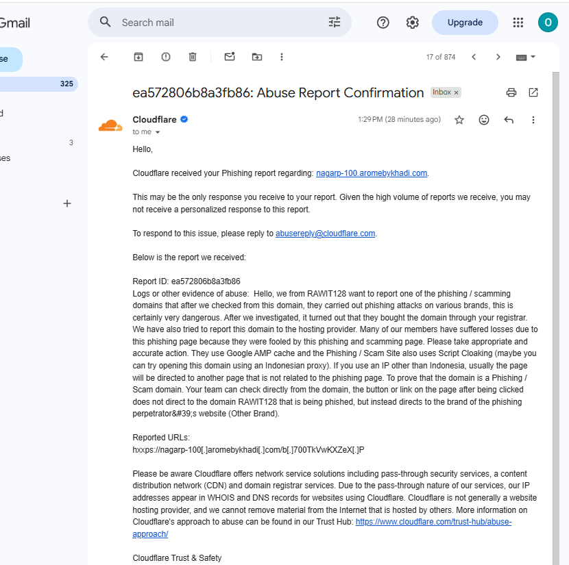Viewport: 569px width, 565px height.
Task: Open the Move to folder icon
Action: pos(257,57)
